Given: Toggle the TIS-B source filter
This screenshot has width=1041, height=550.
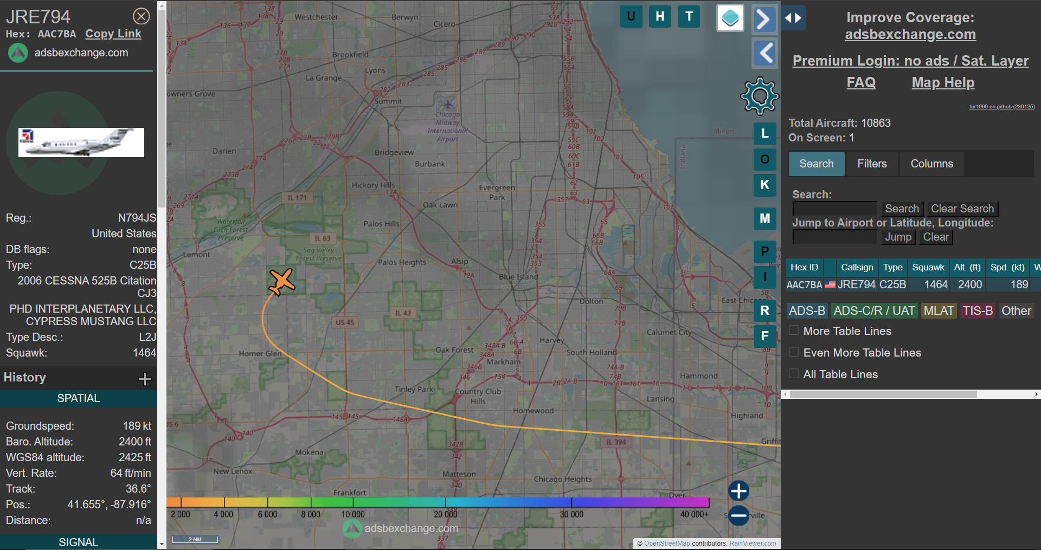Looking at the screenshot, I should [978, 310].
